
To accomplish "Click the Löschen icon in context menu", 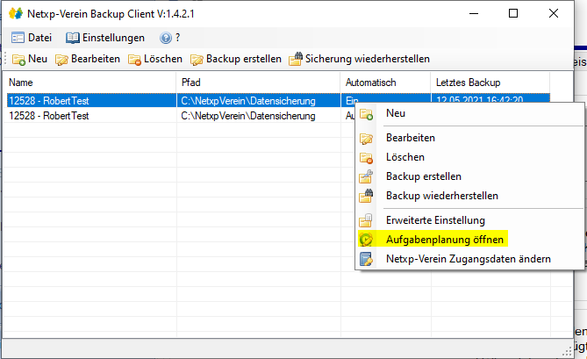I will click(366, 158).
